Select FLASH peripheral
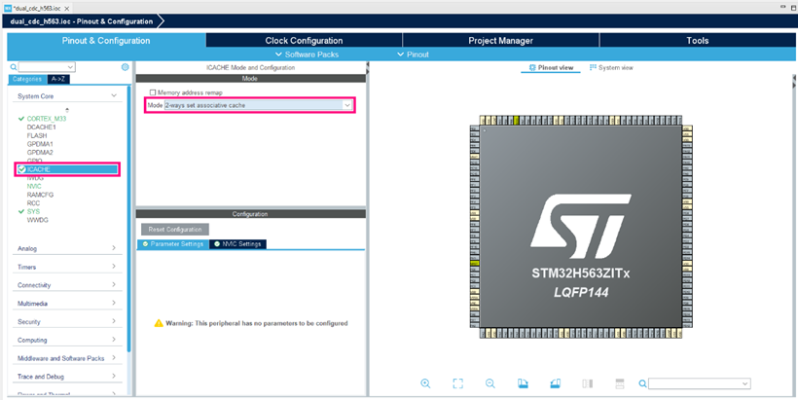This screenshot has height=400, width=798. (37, 136)
